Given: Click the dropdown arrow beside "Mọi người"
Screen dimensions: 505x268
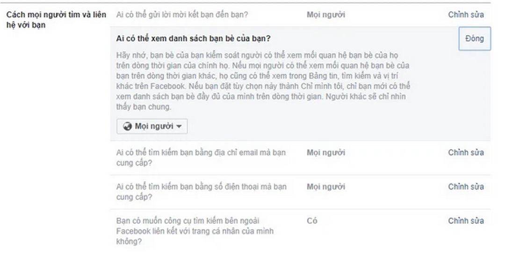Looking at the screenshot, I should [179, 126].
